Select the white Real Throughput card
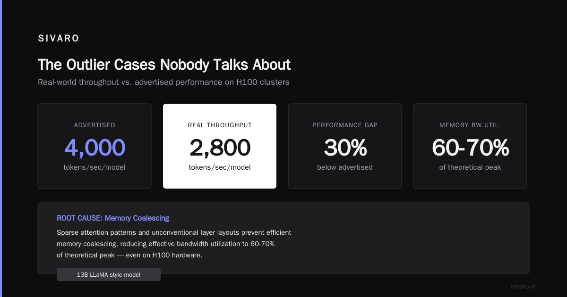This screenshot has width=567, height=297. pos(220,146)
